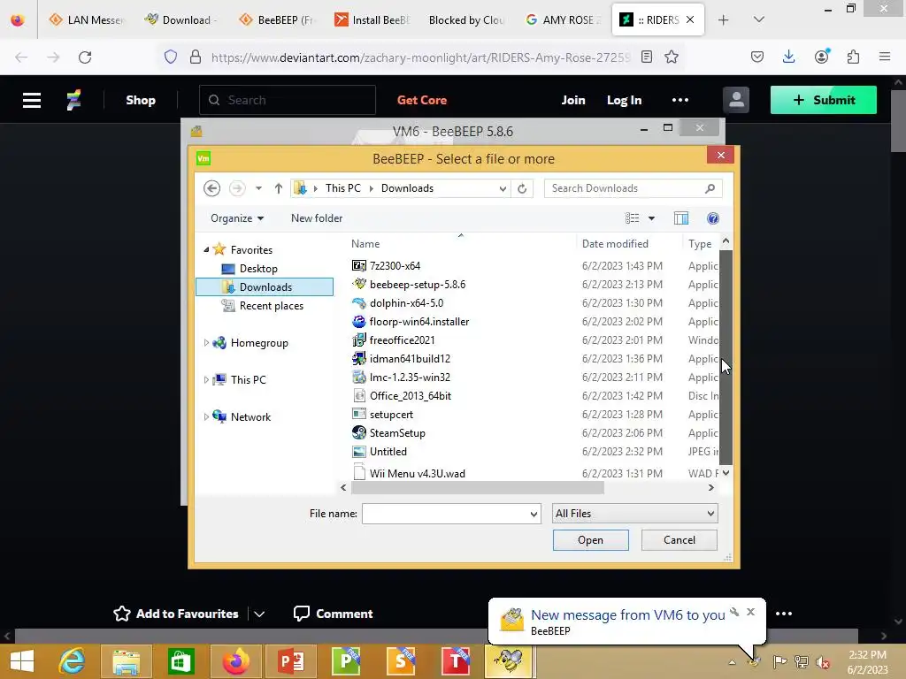
Task: Sort files by the Name column
Action: click(x=365, y=244)
